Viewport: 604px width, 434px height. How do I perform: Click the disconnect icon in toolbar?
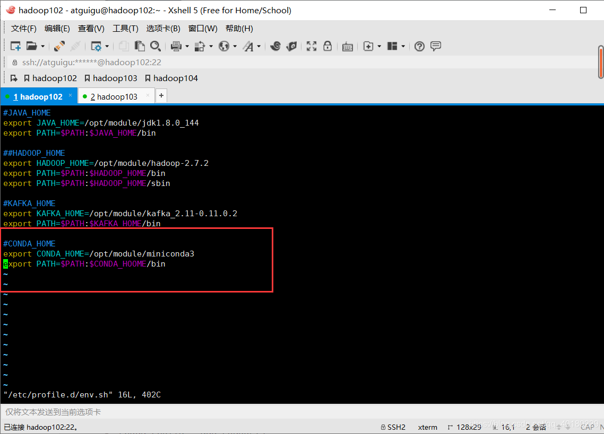pyautogui.click(x=75, y=46)
